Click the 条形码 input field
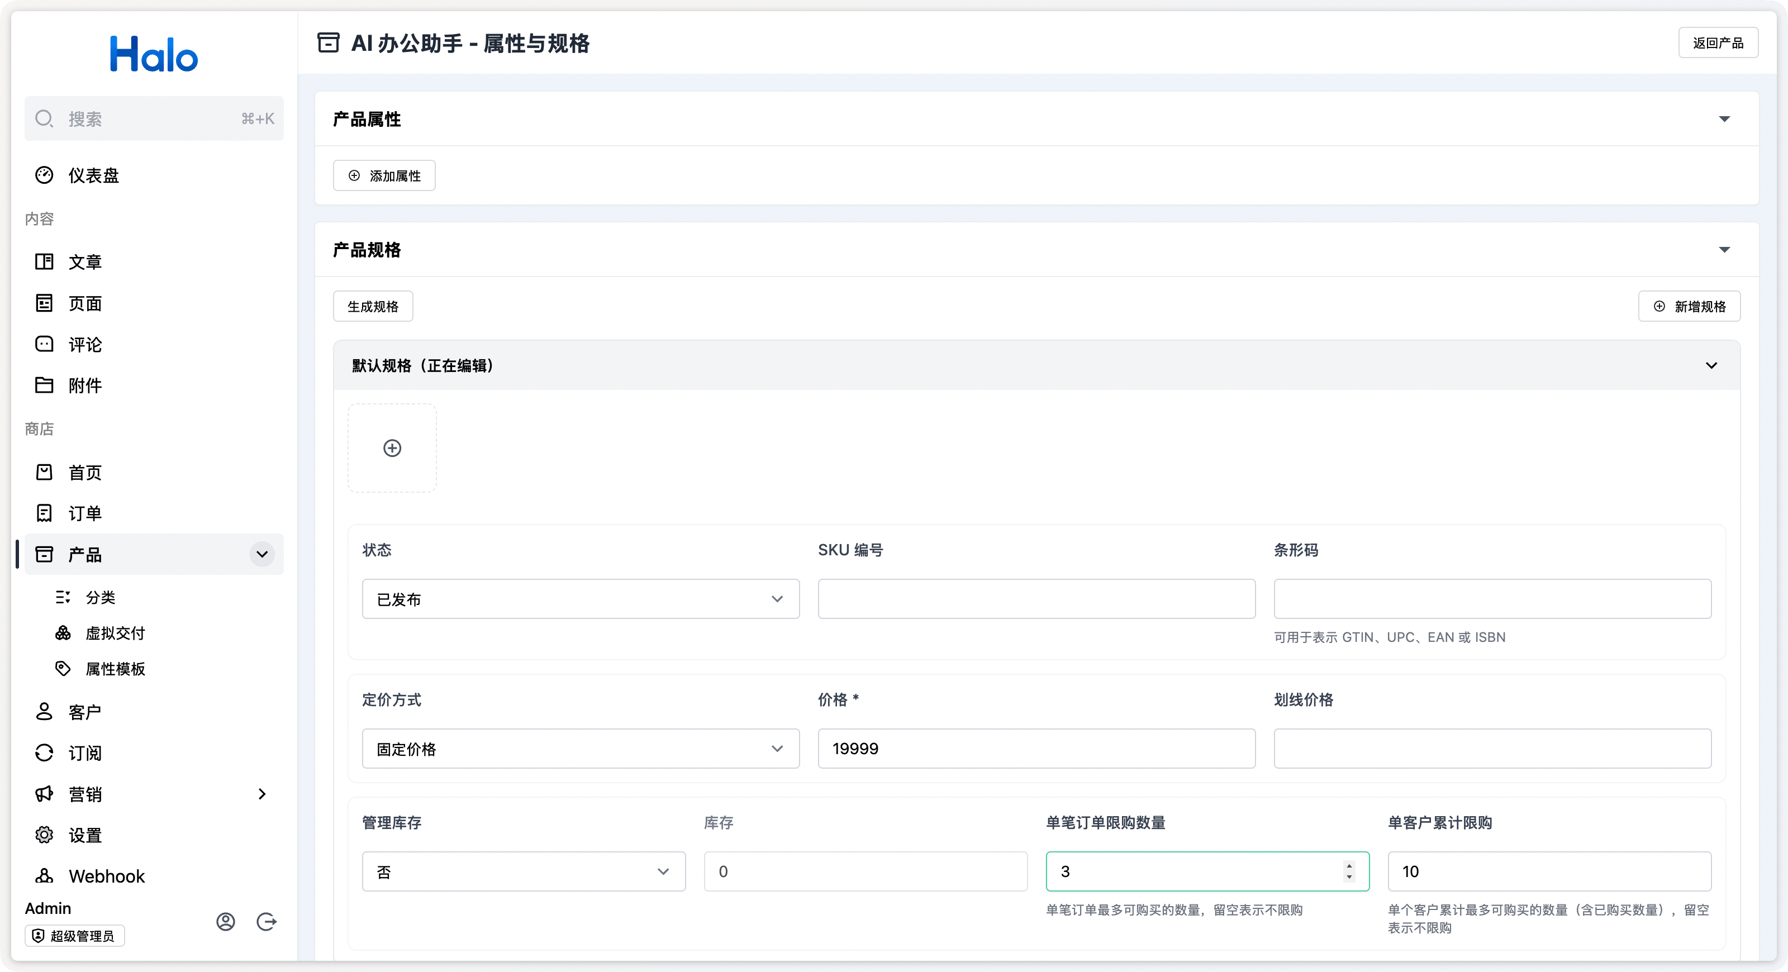 pyautogui.click(x=1492, y=599)
